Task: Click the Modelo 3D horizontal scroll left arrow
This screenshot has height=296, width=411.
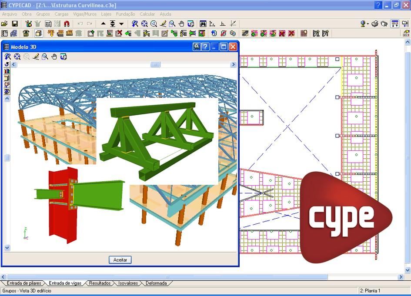Action: point(14,64)
